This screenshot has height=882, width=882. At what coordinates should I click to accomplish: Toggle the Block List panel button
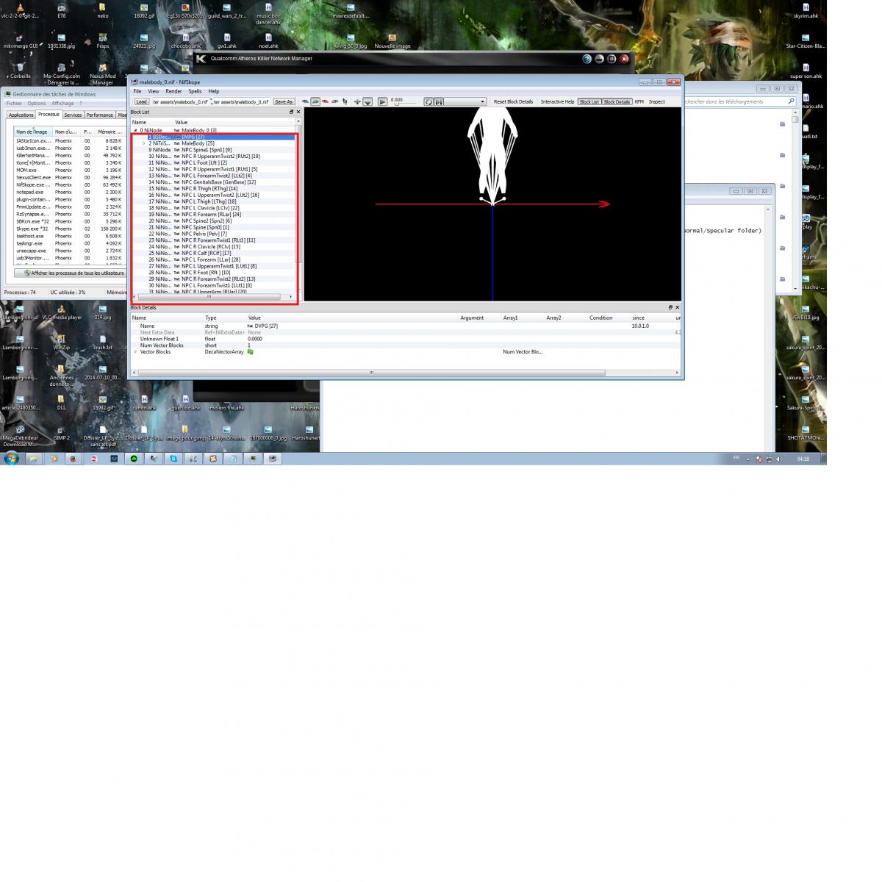tap(589, 101)
